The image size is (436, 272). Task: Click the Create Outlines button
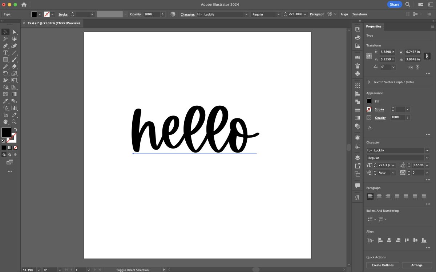(383, 265)
